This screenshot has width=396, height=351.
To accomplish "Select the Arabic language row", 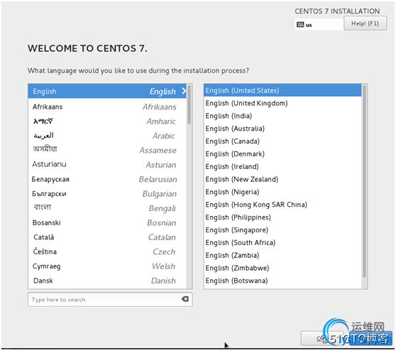I will 107,136.
